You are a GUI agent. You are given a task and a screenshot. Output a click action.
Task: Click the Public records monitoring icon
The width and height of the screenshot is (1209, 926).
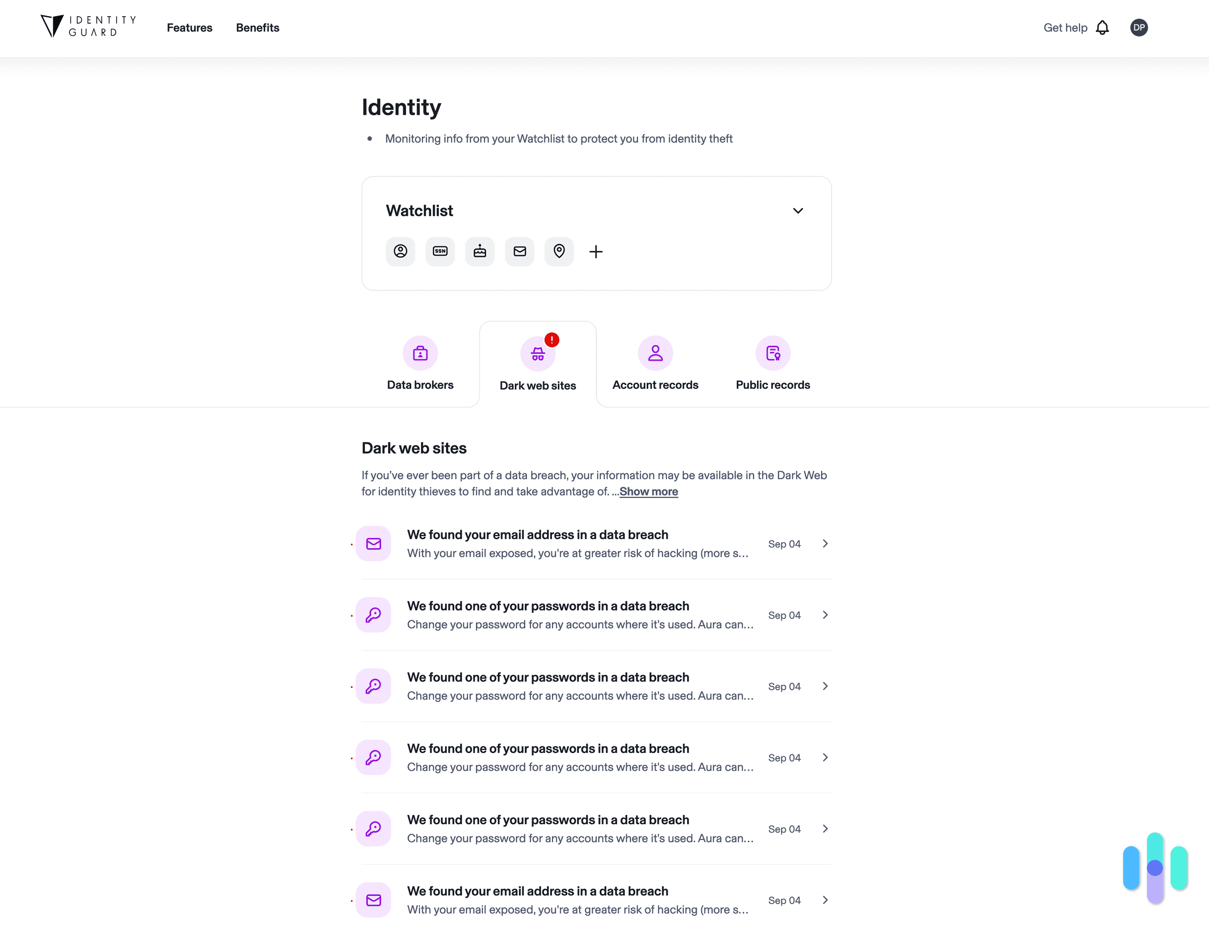coord(773,352)
